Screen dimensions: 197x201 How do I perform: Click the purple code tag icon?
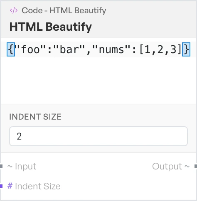[x=14, y=11]
